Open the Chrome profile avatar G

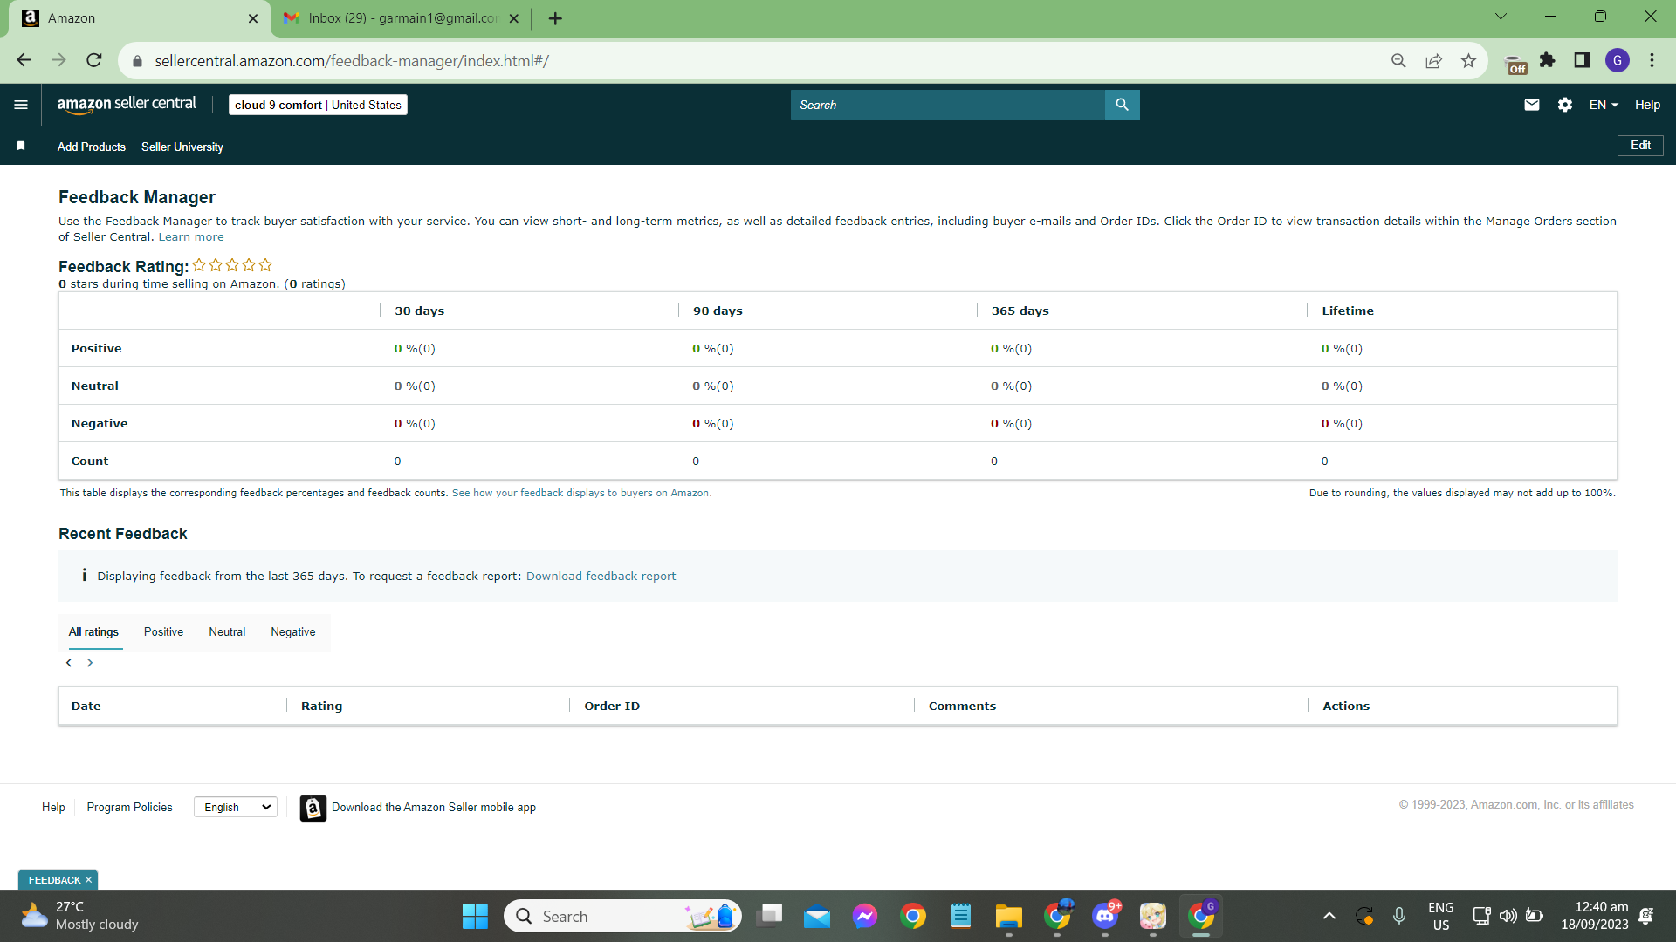[x=1618, y=60]
